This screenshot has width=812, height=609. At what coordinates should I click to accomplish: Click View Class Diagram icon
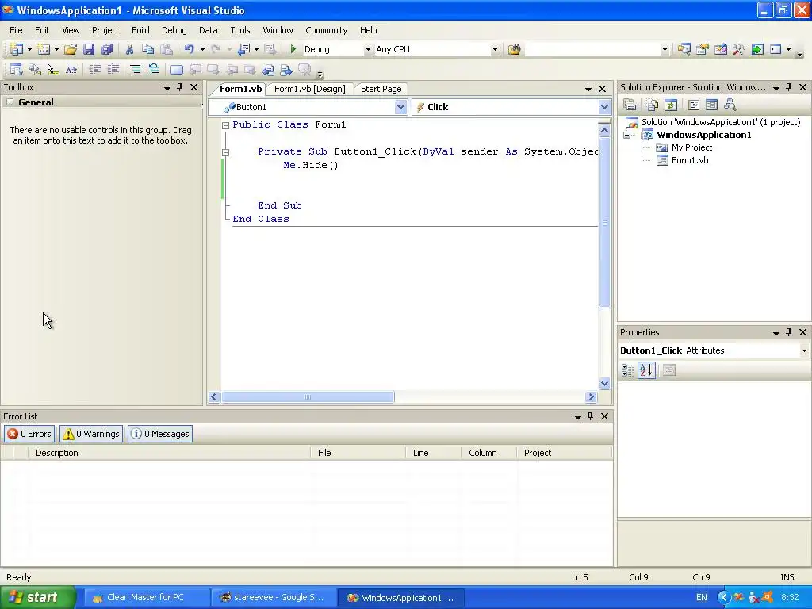[x=730, y=105]
